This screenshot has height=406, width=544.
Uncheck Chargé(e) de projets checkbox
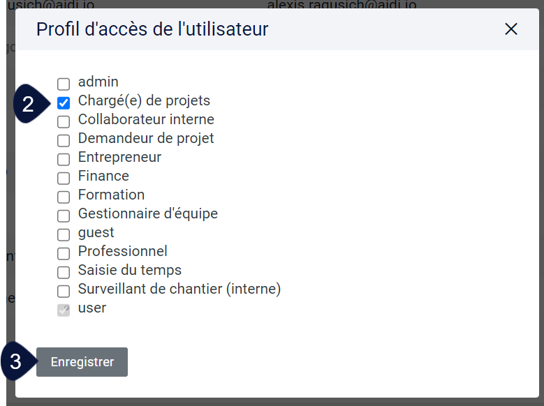[64, 103]
